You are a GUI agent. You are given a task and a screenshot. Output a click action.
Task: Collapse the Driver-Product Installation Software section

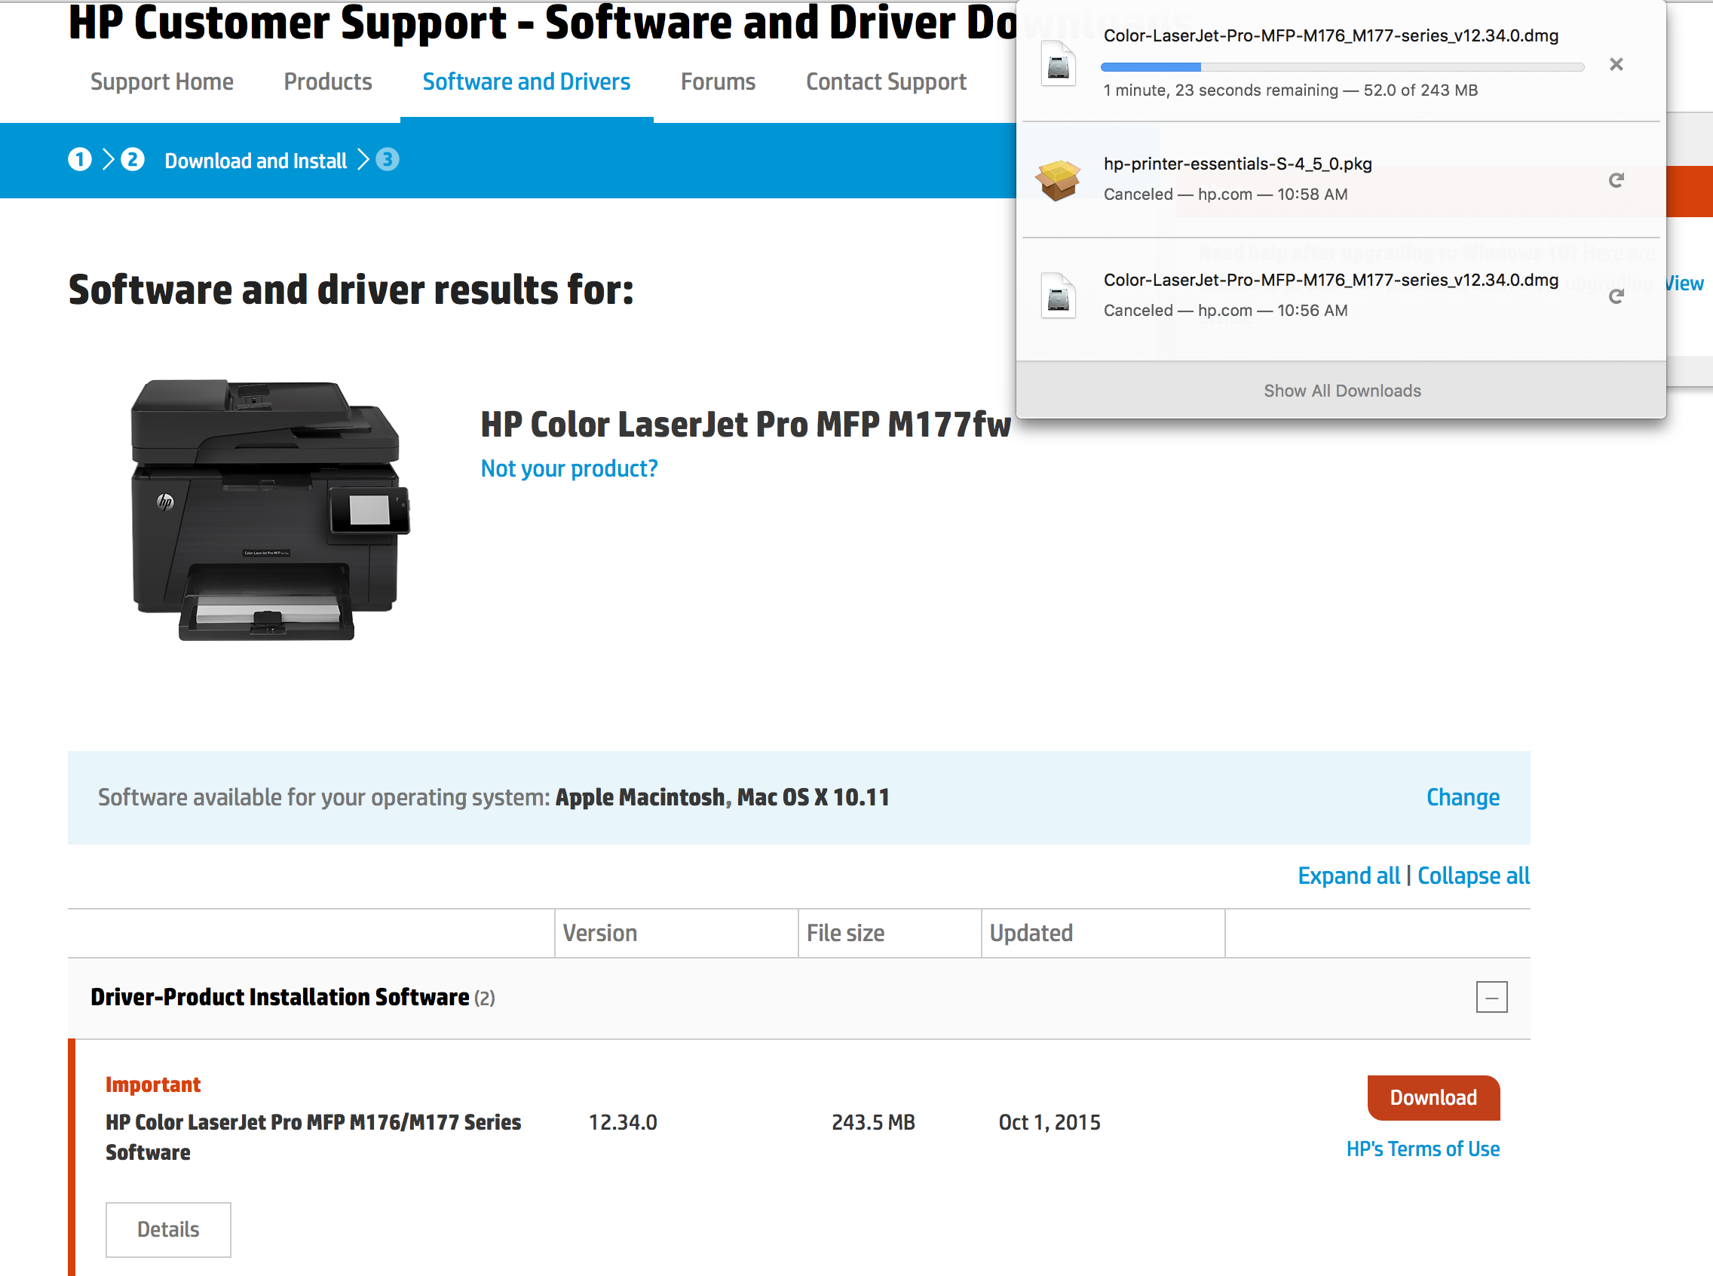click(1491, 996)
